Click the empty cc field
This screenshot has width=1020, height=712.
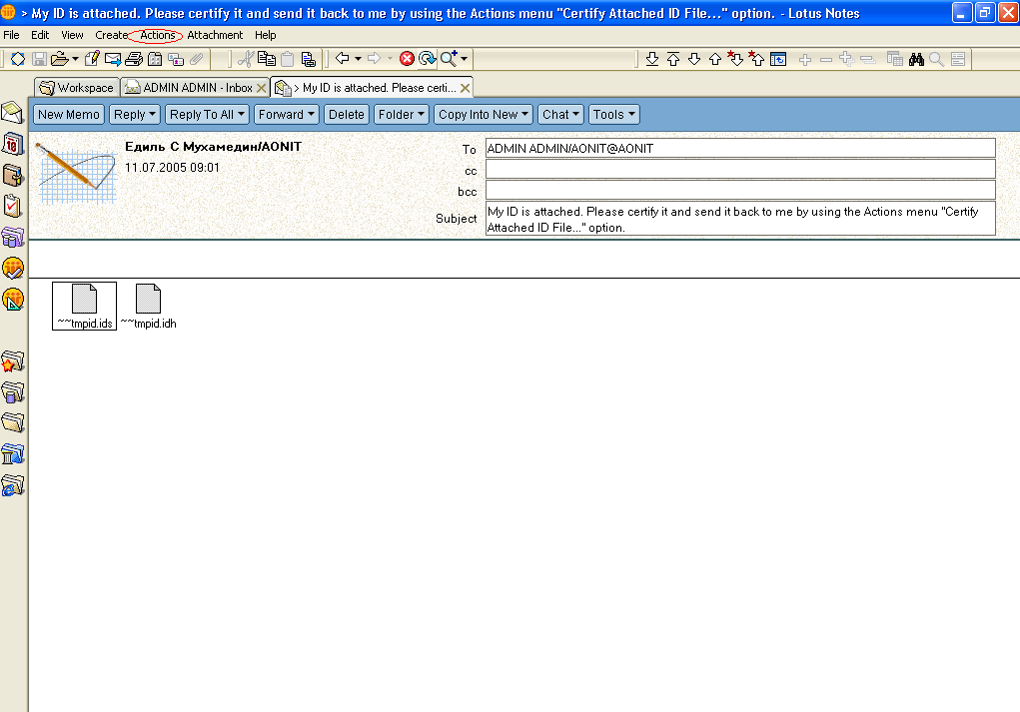click(740, 169)
